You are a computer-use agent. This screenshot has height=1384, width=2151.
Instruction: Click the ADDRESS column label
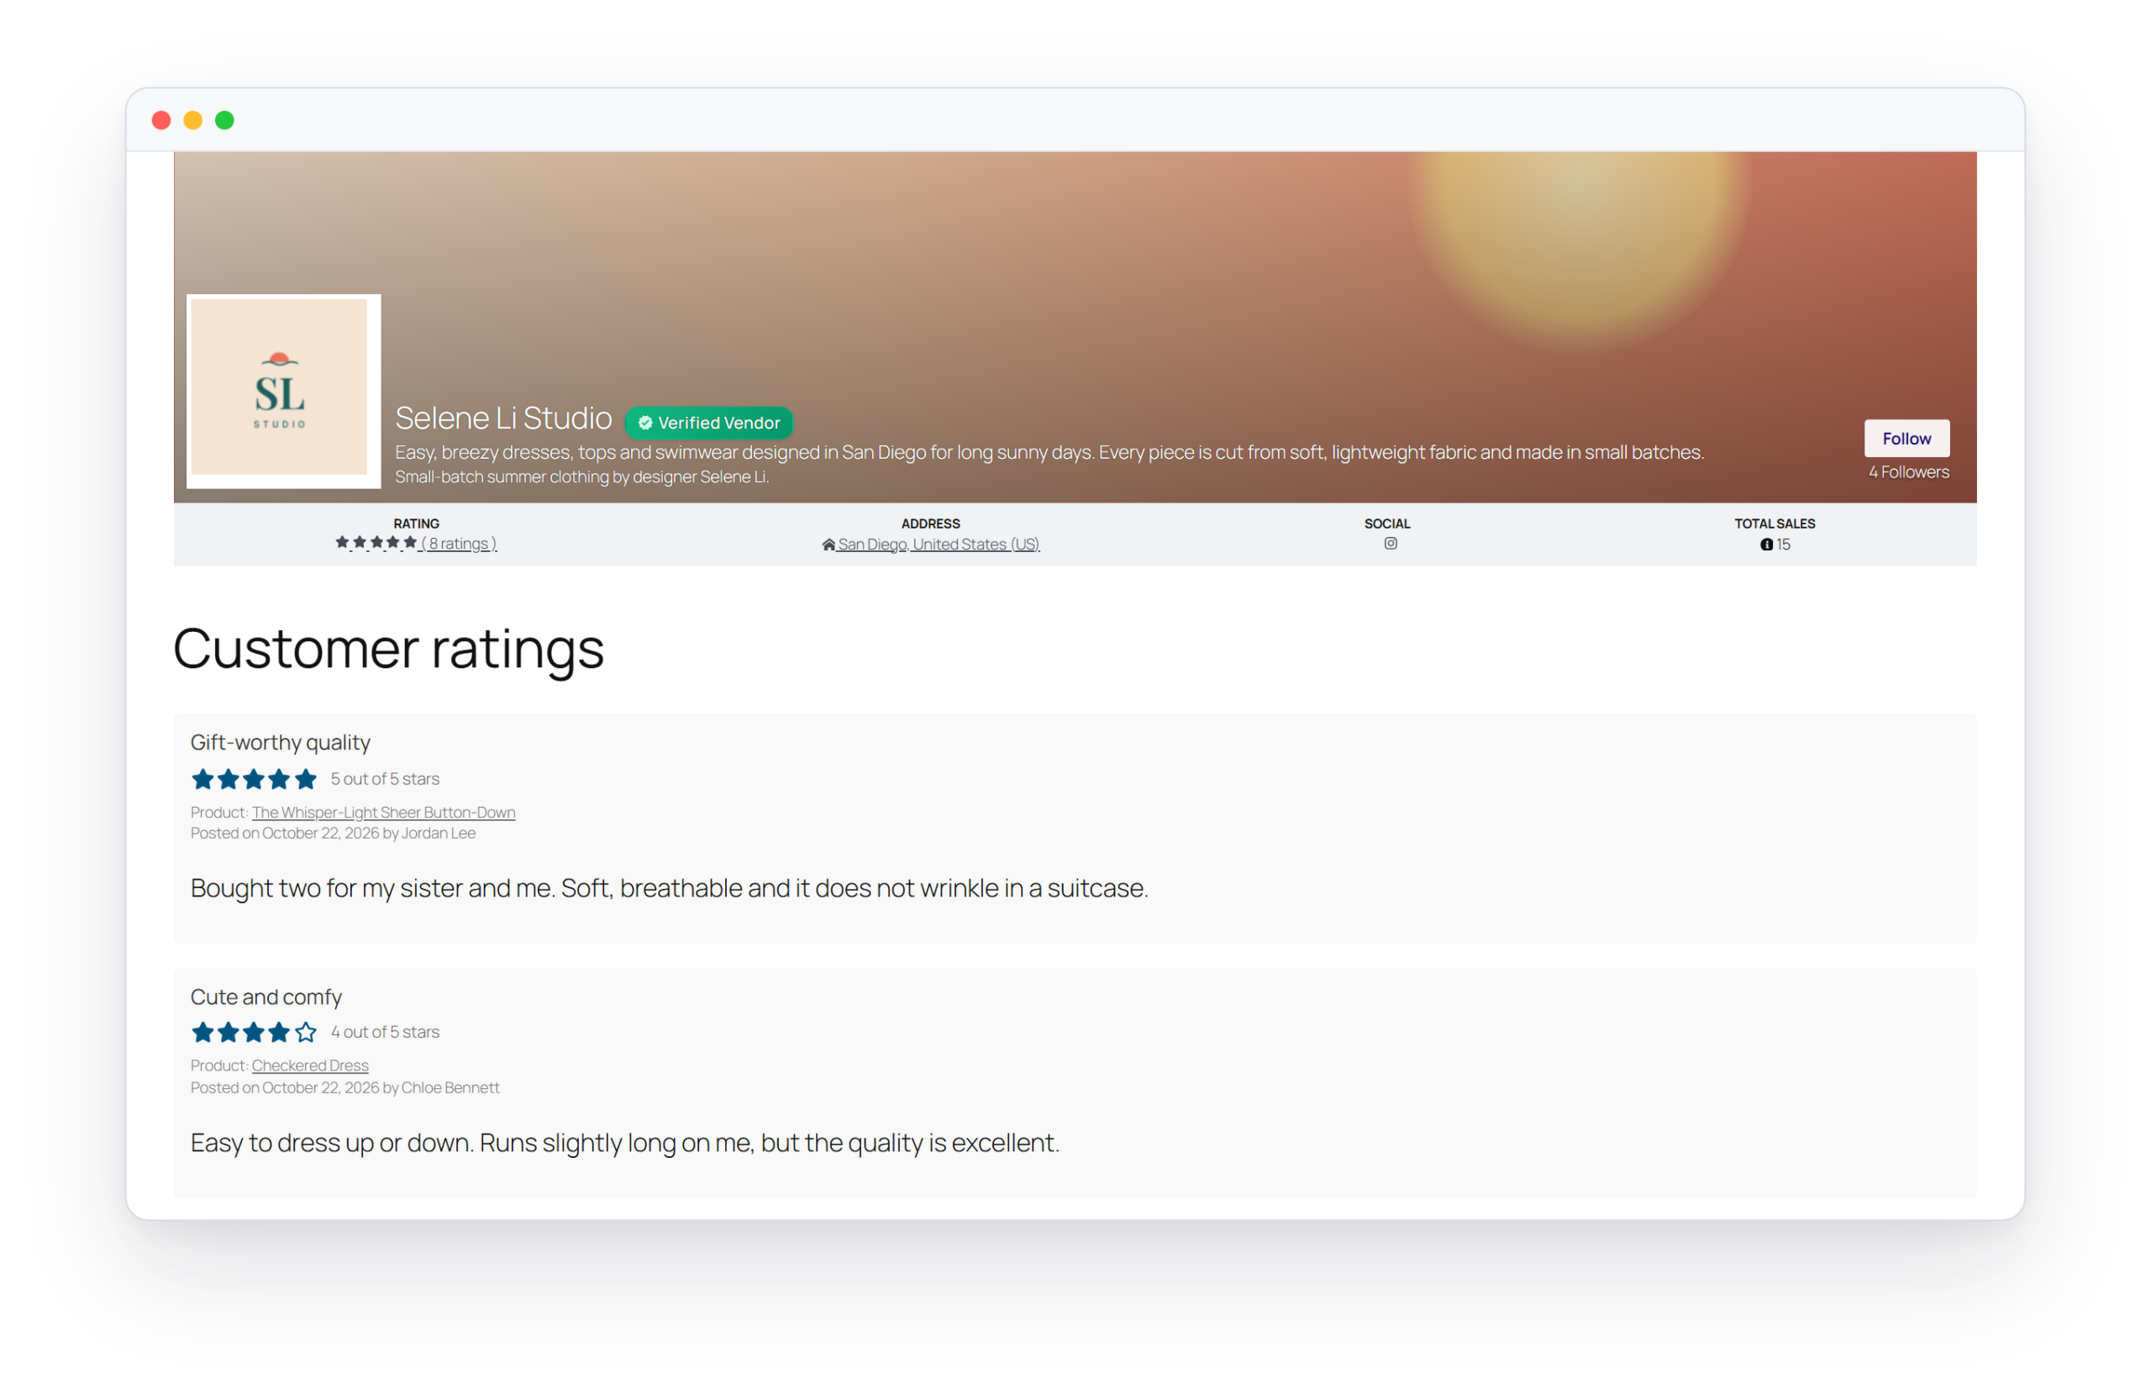pos(931,523)
